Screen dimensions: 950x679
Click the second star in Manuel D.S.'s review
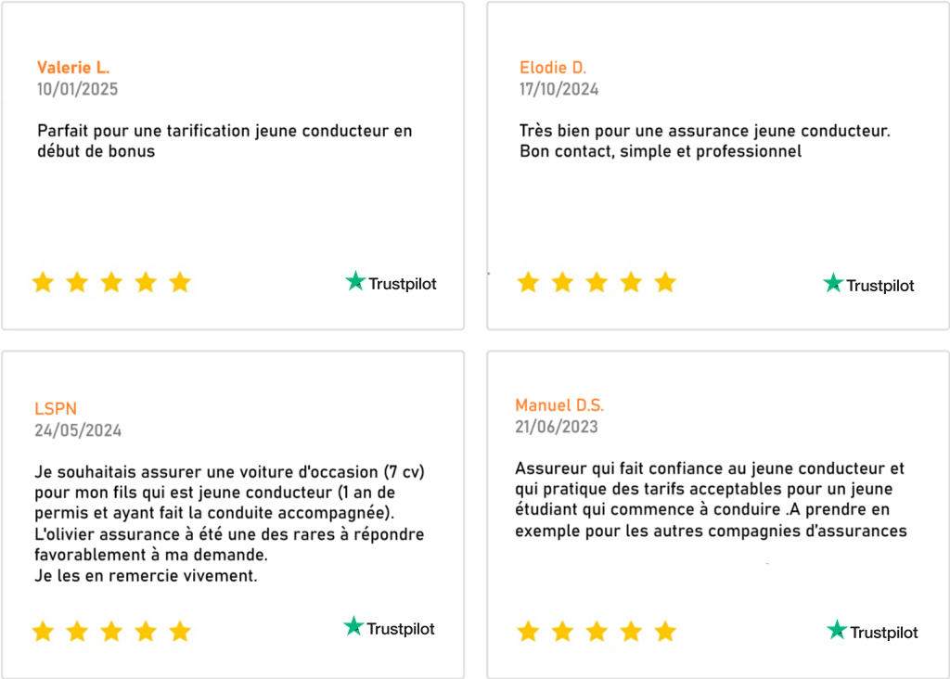point(562,632)
